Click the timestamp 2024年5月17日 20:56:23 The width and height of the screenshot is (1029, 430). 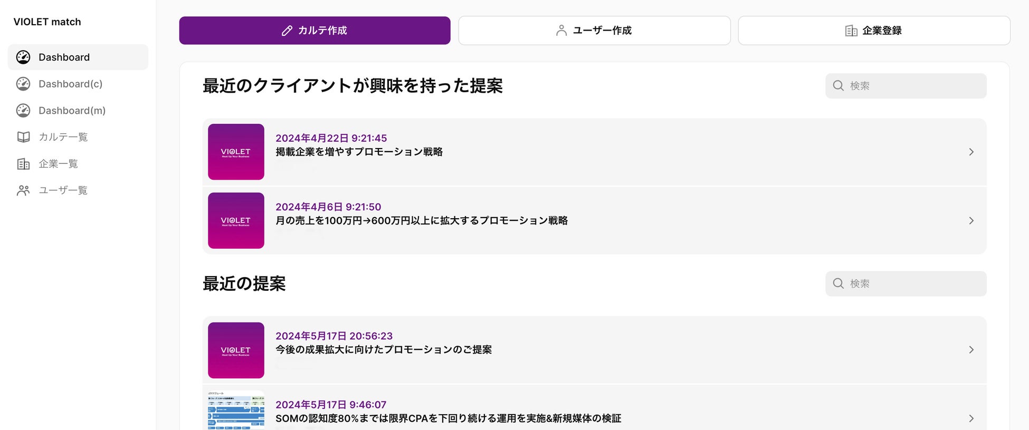click(334, 336)
